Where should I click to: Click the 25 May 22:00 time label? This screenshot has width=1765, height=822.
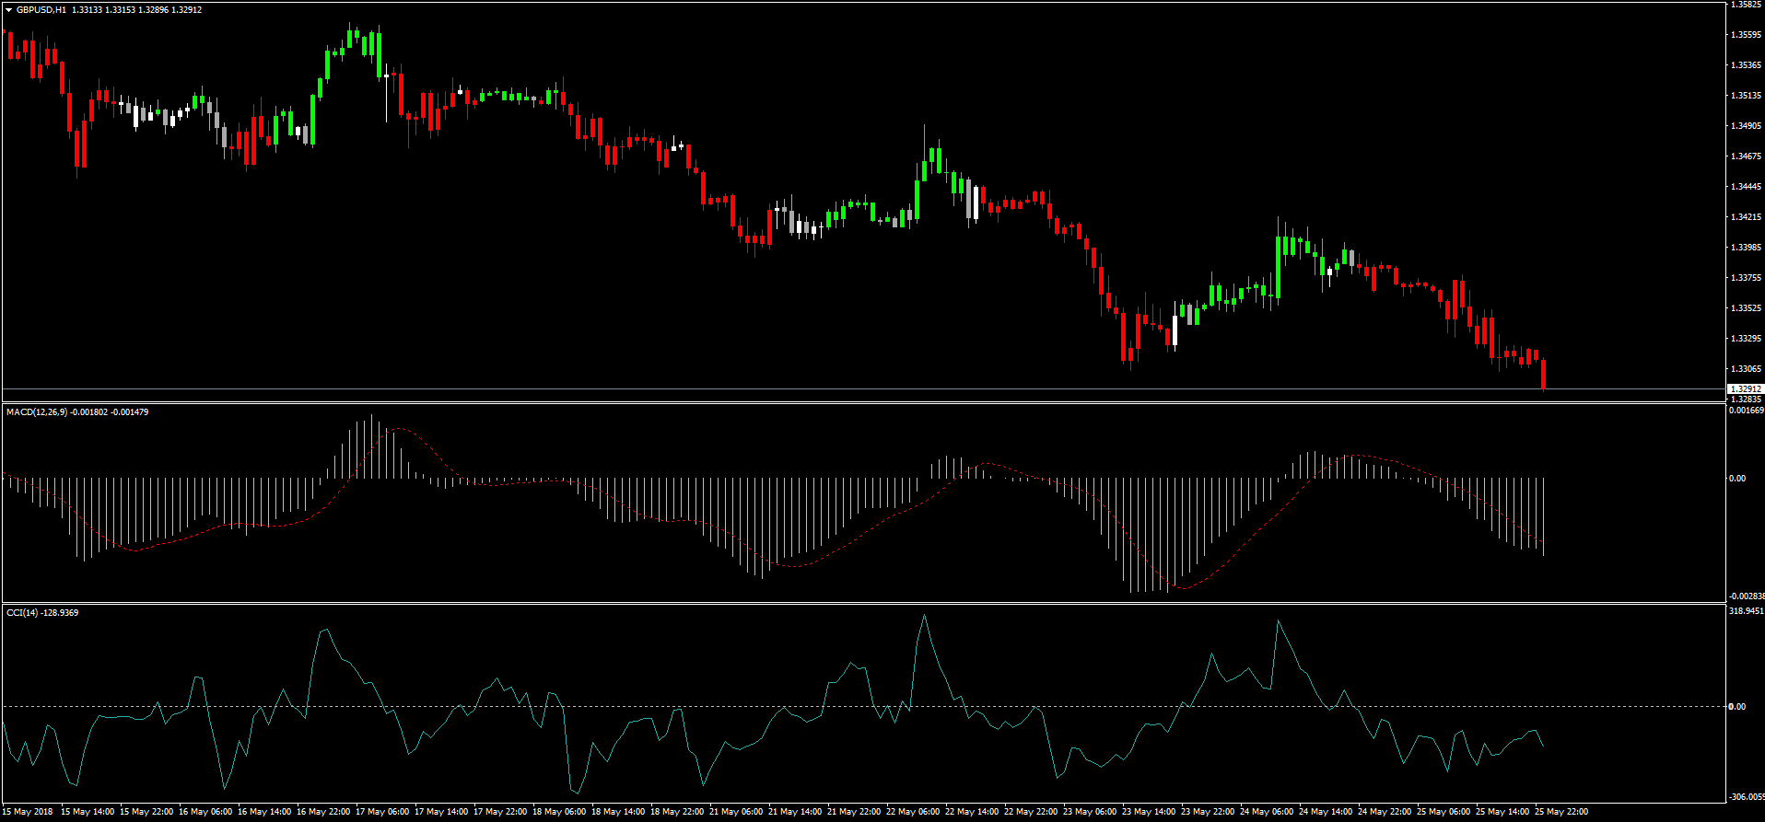(x=1561, y=812)
